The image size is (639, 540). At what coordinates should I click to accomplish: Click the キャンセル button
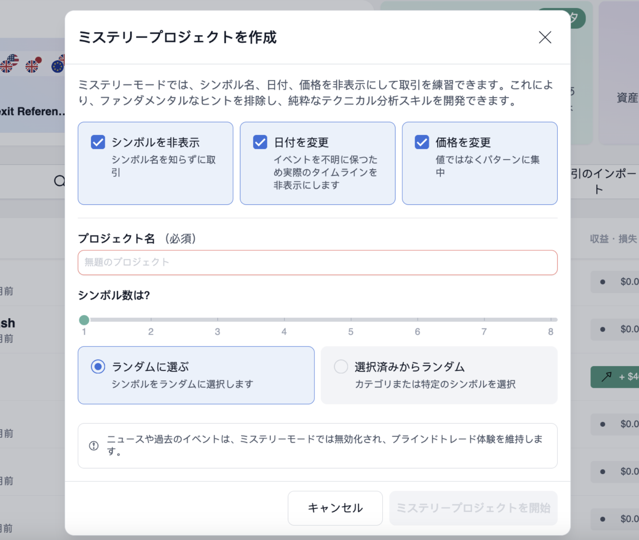click(335, 508)
